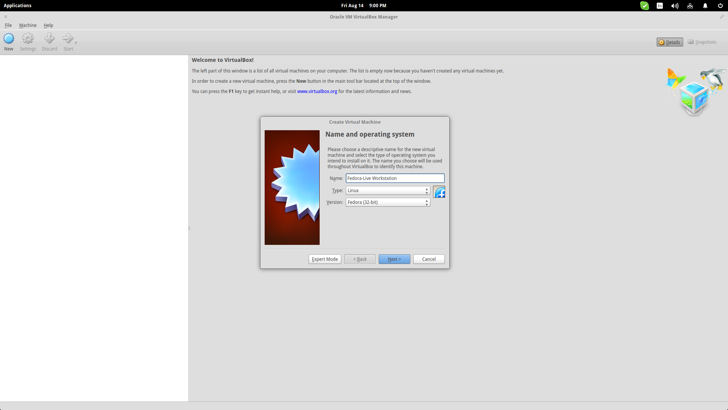Viewport: 728px width, 410px height.
Task: Proceed with the Next button
Action: [394, 259]
